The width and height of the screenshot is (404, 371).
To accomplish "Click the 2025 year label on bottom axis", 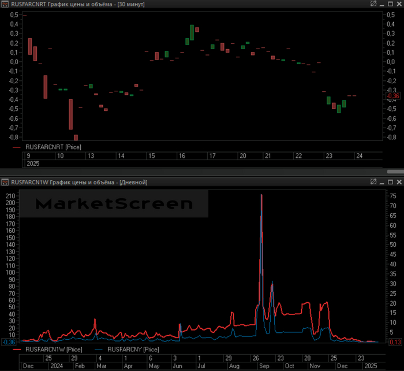I will 371,366.
